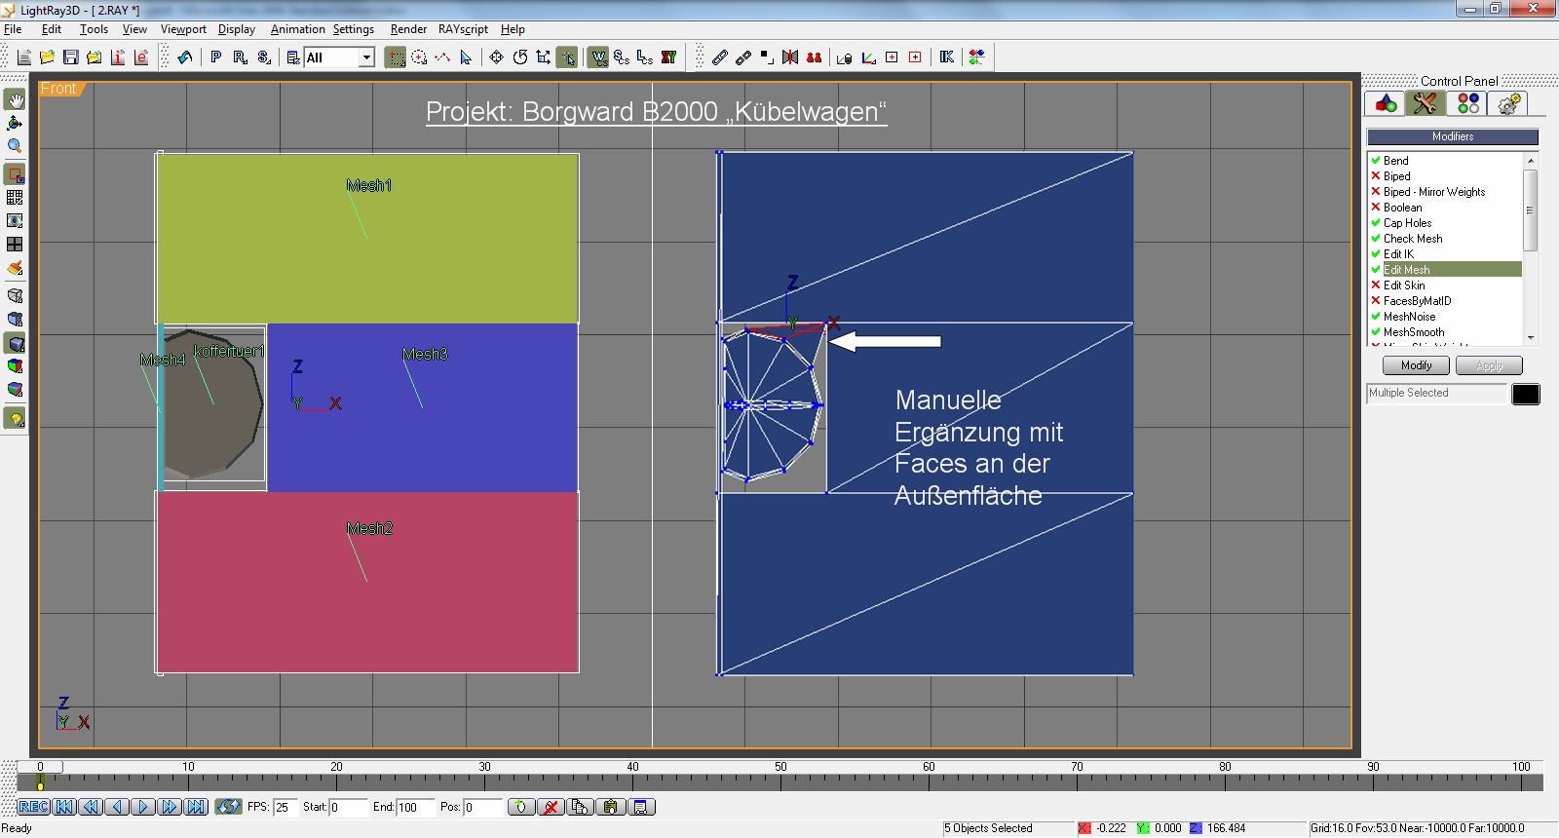Select the magnifier Zoom tool in the sidebar
This screenshot has height=838, width=1559.
coord(15,146)
